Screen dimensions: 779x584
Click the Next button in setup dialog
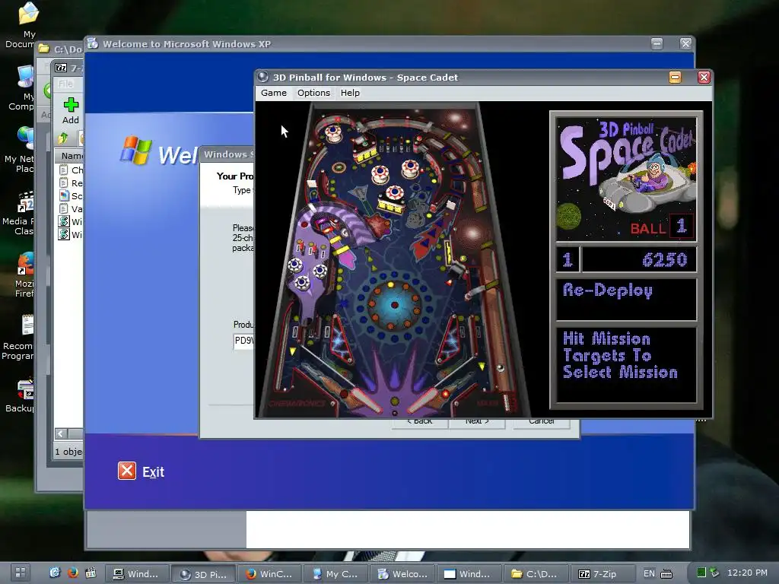[477, 422]
